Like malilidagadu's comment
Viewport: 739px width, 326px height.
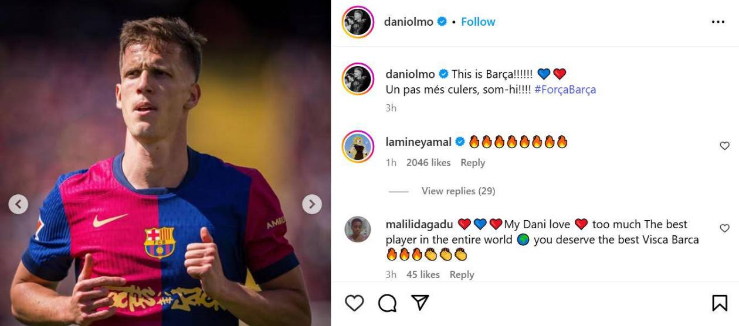click(724, 228)
